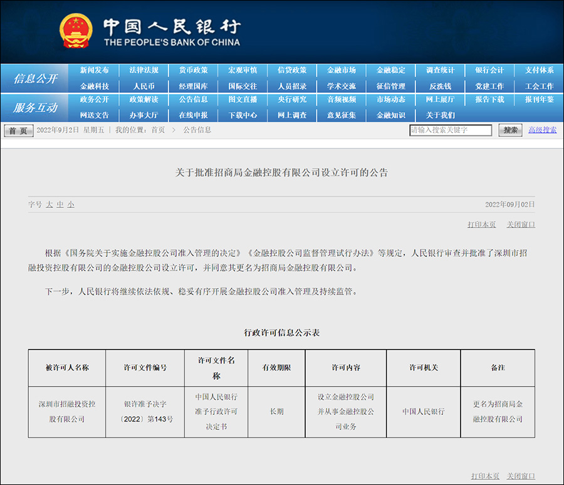This screenshot has width=564, height=485.
Task: Open the 金融市场 menu
Action: [342, 70]
